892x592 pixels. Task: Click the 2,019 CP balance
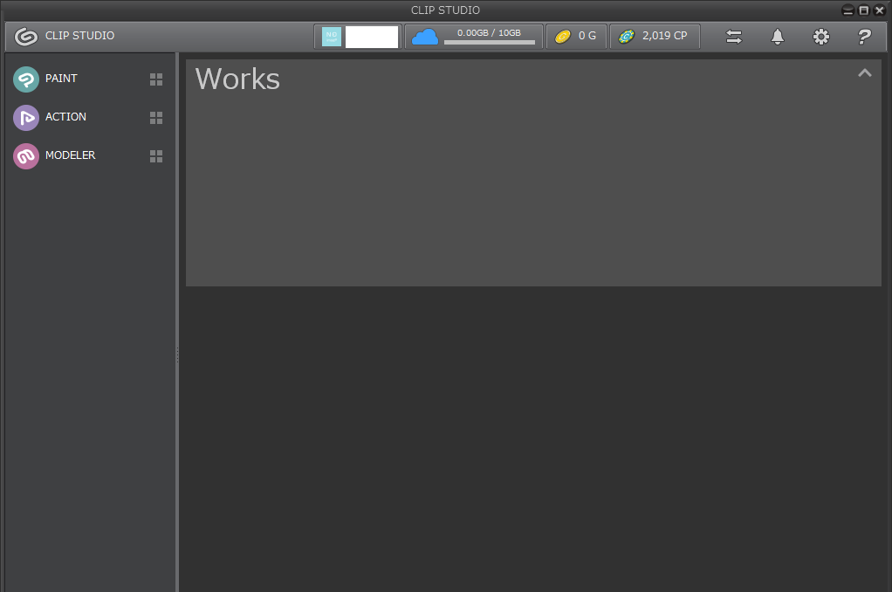click(x=664, y=35)
